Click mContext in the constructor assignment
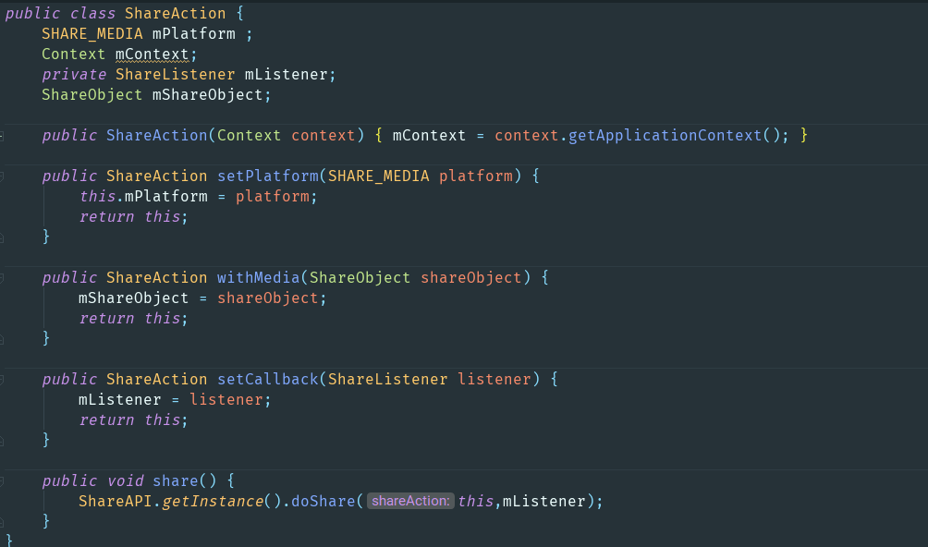The image size is (928, 547). click(x=429, y=136)
